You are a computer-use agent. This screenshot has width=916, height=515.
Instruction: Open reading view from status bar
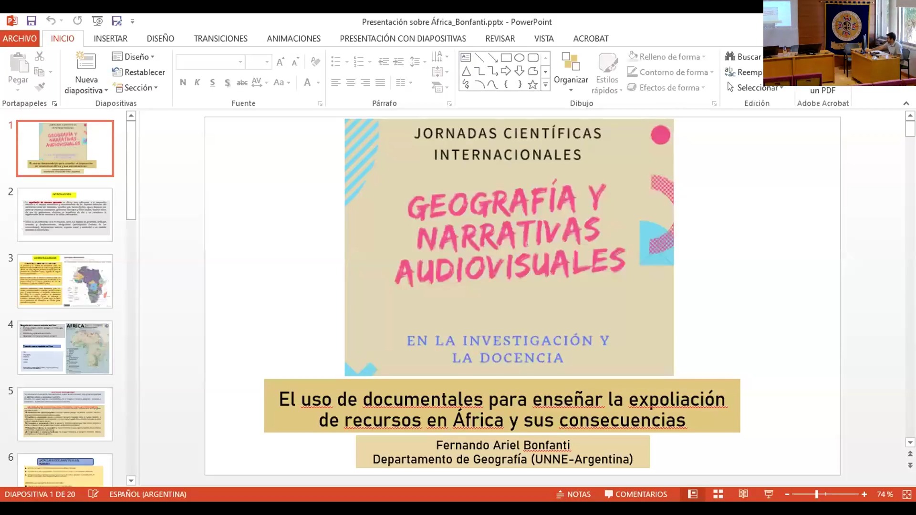click(x=743, y=494)
